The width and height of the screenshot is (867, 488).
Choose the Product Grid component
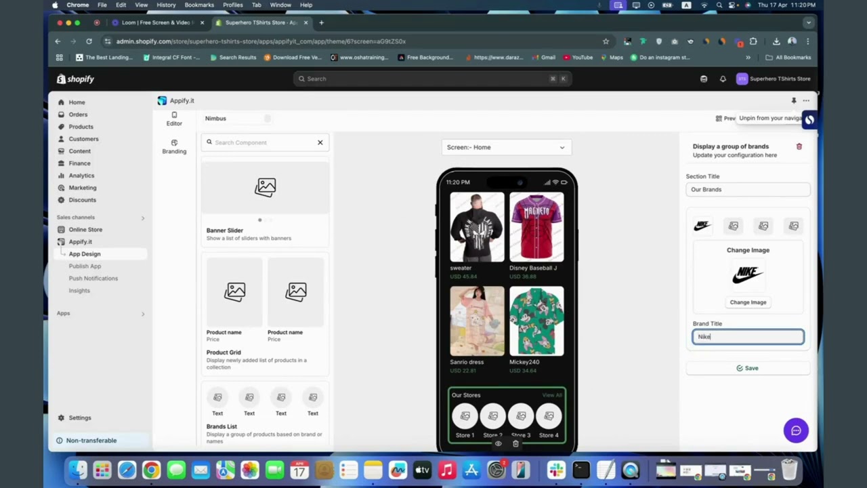265,314
